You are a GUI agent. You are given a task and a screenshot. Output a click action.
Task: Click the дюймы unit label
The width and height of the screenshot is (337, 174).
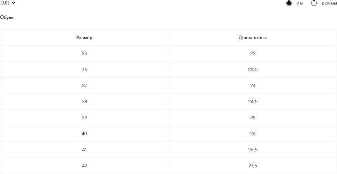coord(329,3)
